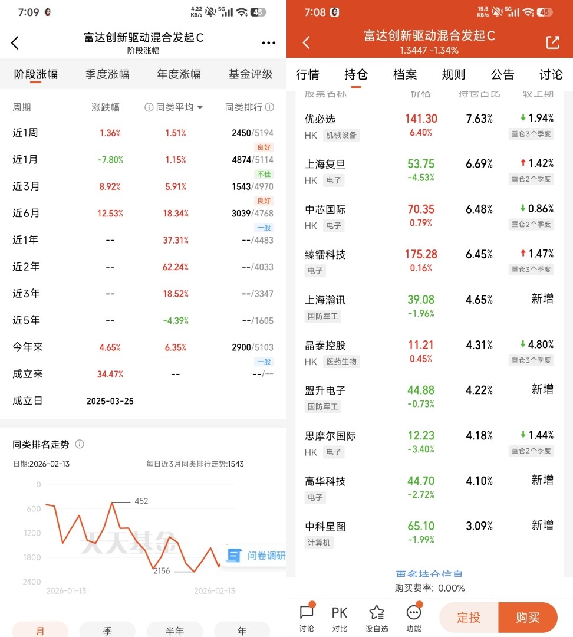Tap the ranking 1543/4970 for 近3月
573x637 pixels.
click(x=252, y=186)
